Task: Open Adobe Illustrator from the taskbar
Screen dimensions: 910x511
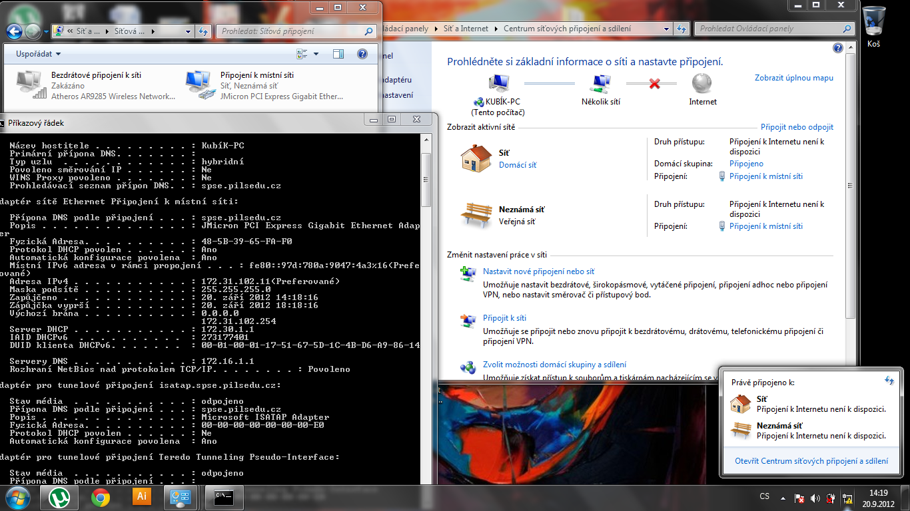Action: tap(141, 497)
